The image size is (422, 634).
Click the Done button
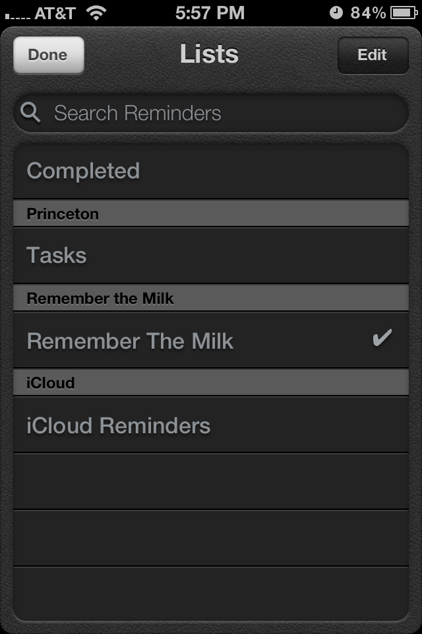pyautogui.click(x=48, y=55)
